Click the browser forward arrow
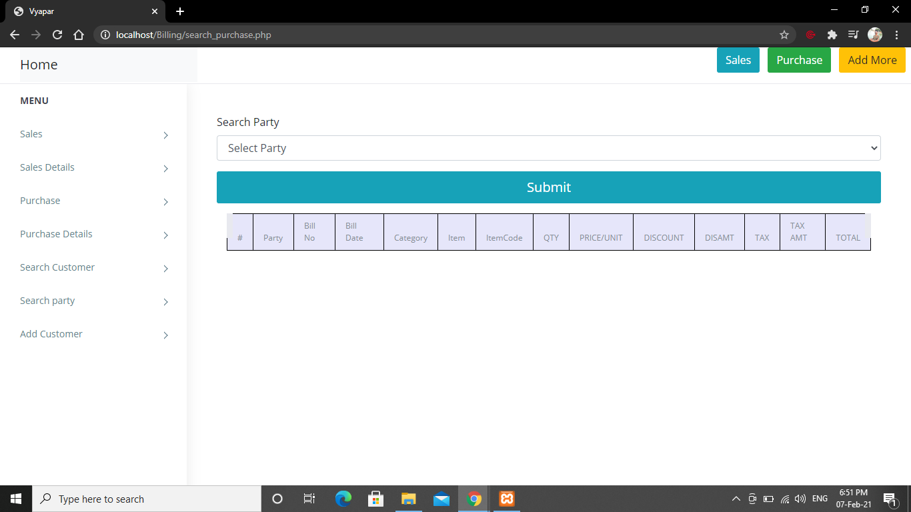911x512 pixels. (36, 35)
